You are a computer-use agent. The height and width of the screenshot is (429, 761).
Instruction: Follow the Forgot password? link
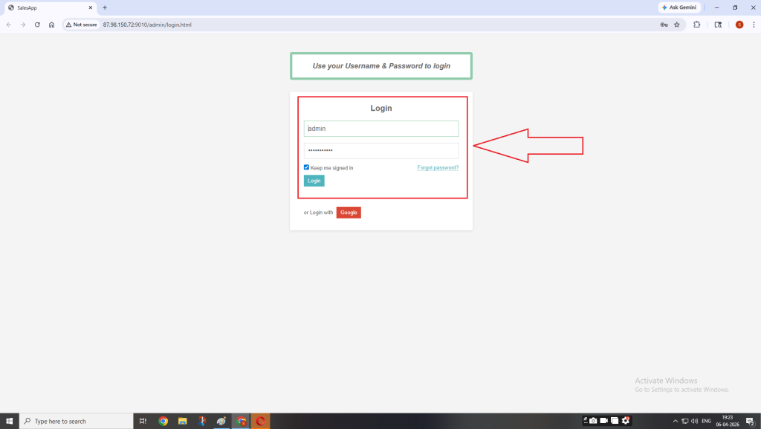tap(438, 168)
